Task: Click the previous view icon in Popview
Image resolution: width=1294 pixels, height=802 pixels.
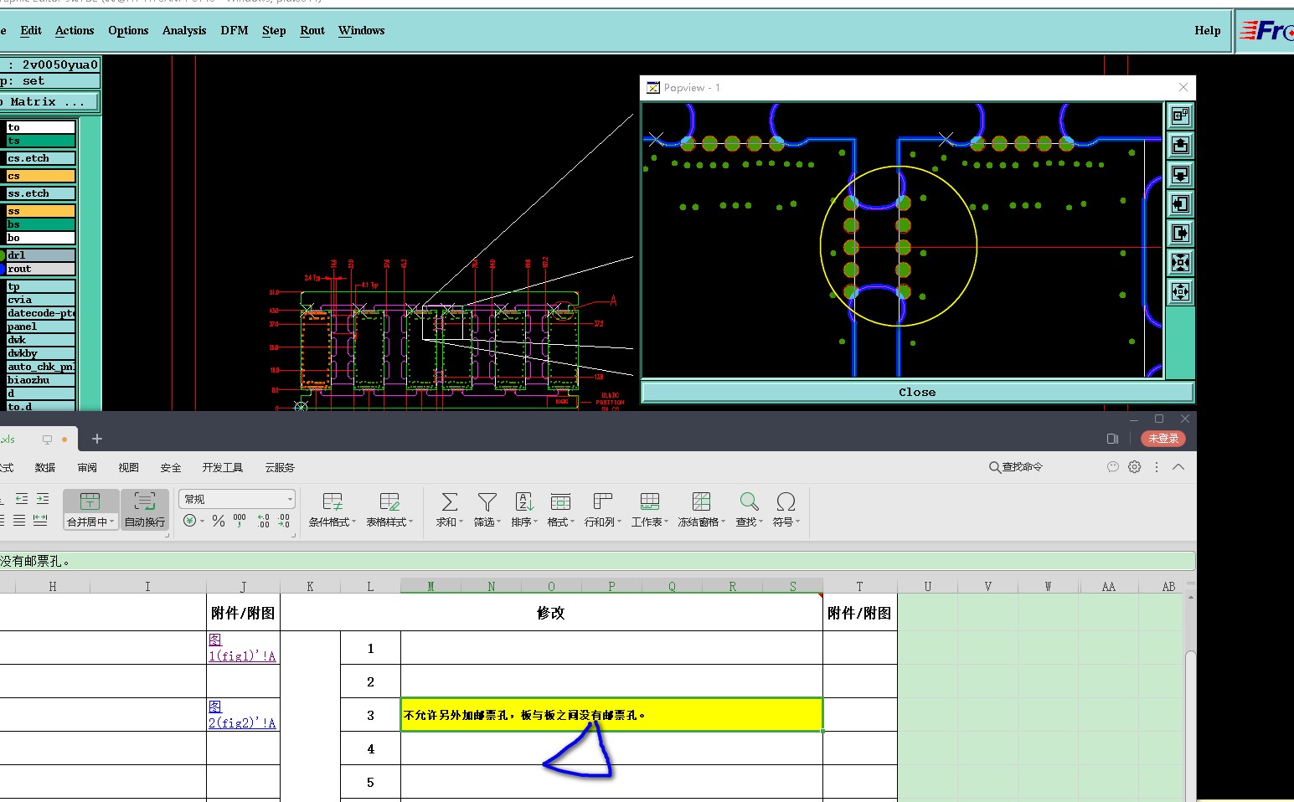Action: (1180, 116)
